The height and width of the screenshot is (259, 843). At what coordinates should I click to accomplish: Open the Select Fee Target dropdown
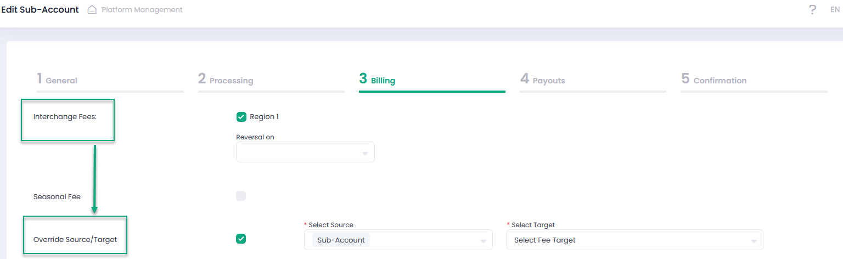634,240
